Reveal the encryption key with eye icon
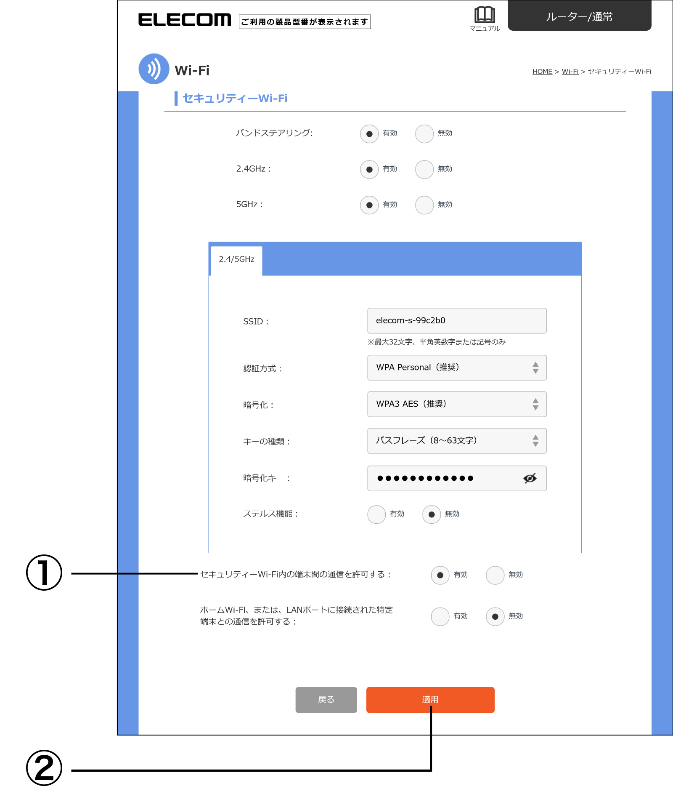Image resolution: width=673 pixels, height=786 pixels. coord(530,478)
